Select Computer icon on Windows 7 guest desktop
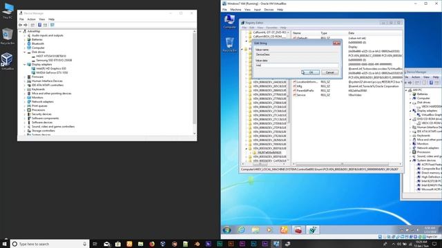The height and width of the screenshot is (248, 442). point(229,21)
